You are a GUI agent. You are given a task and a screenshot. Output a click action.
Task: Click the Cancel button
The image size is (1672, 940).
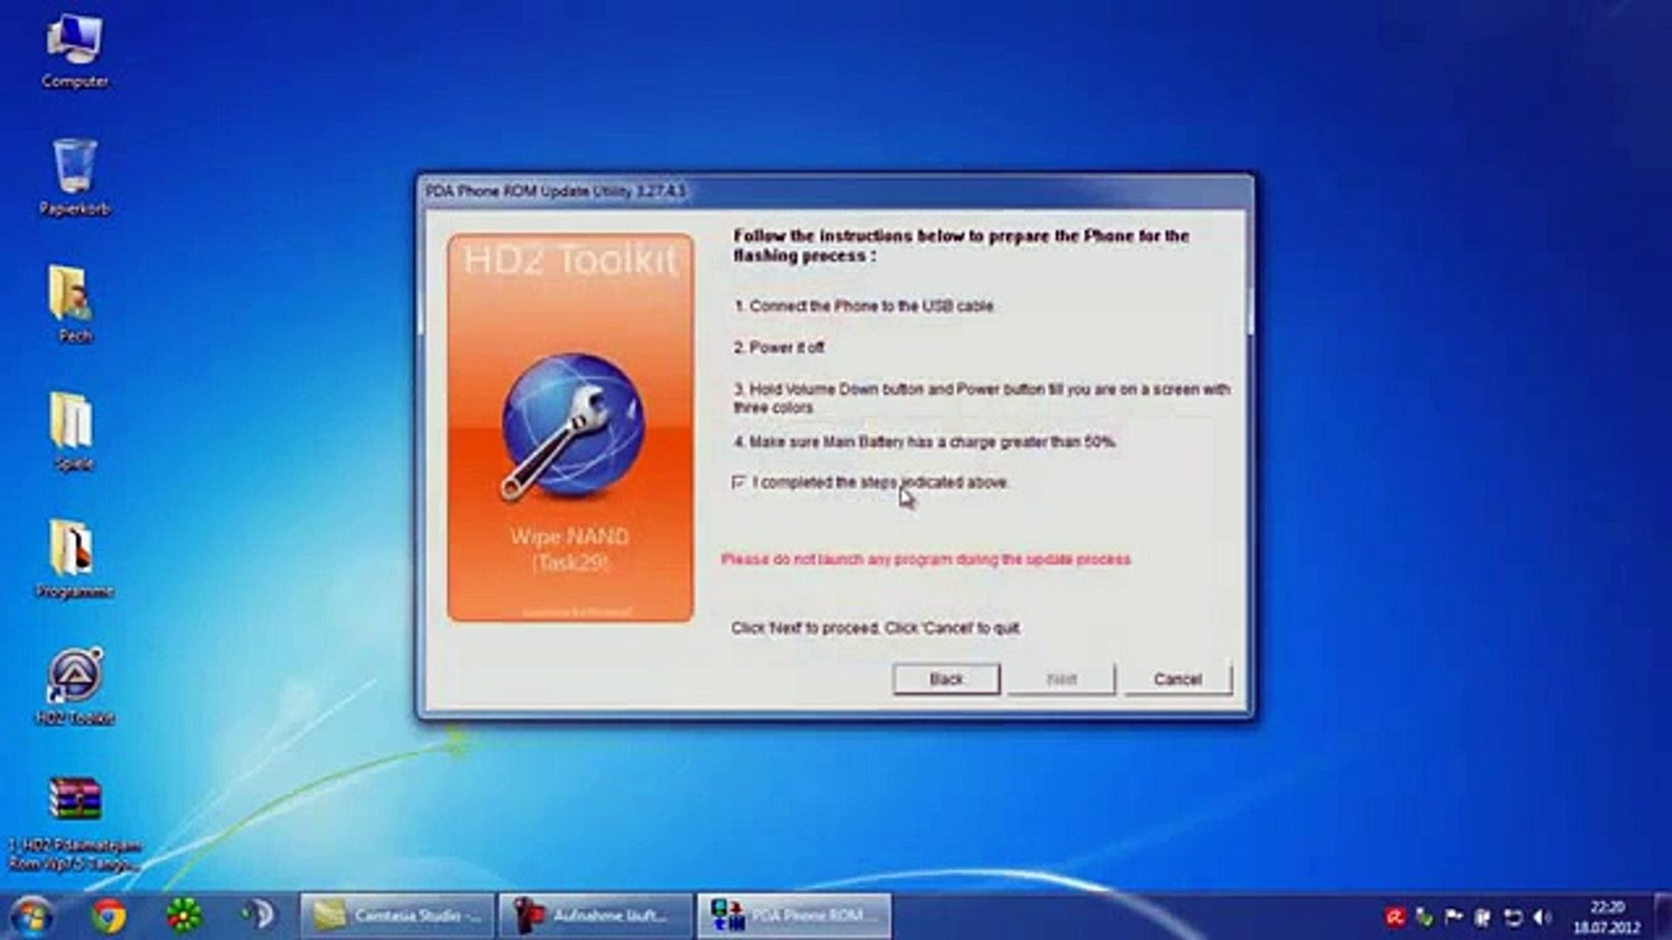1177,679
